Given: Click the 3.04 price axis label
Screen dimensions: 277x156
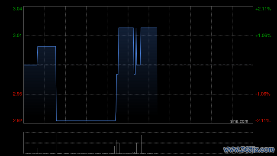Looking at the screenshot, I should click(x=17, y=9).
